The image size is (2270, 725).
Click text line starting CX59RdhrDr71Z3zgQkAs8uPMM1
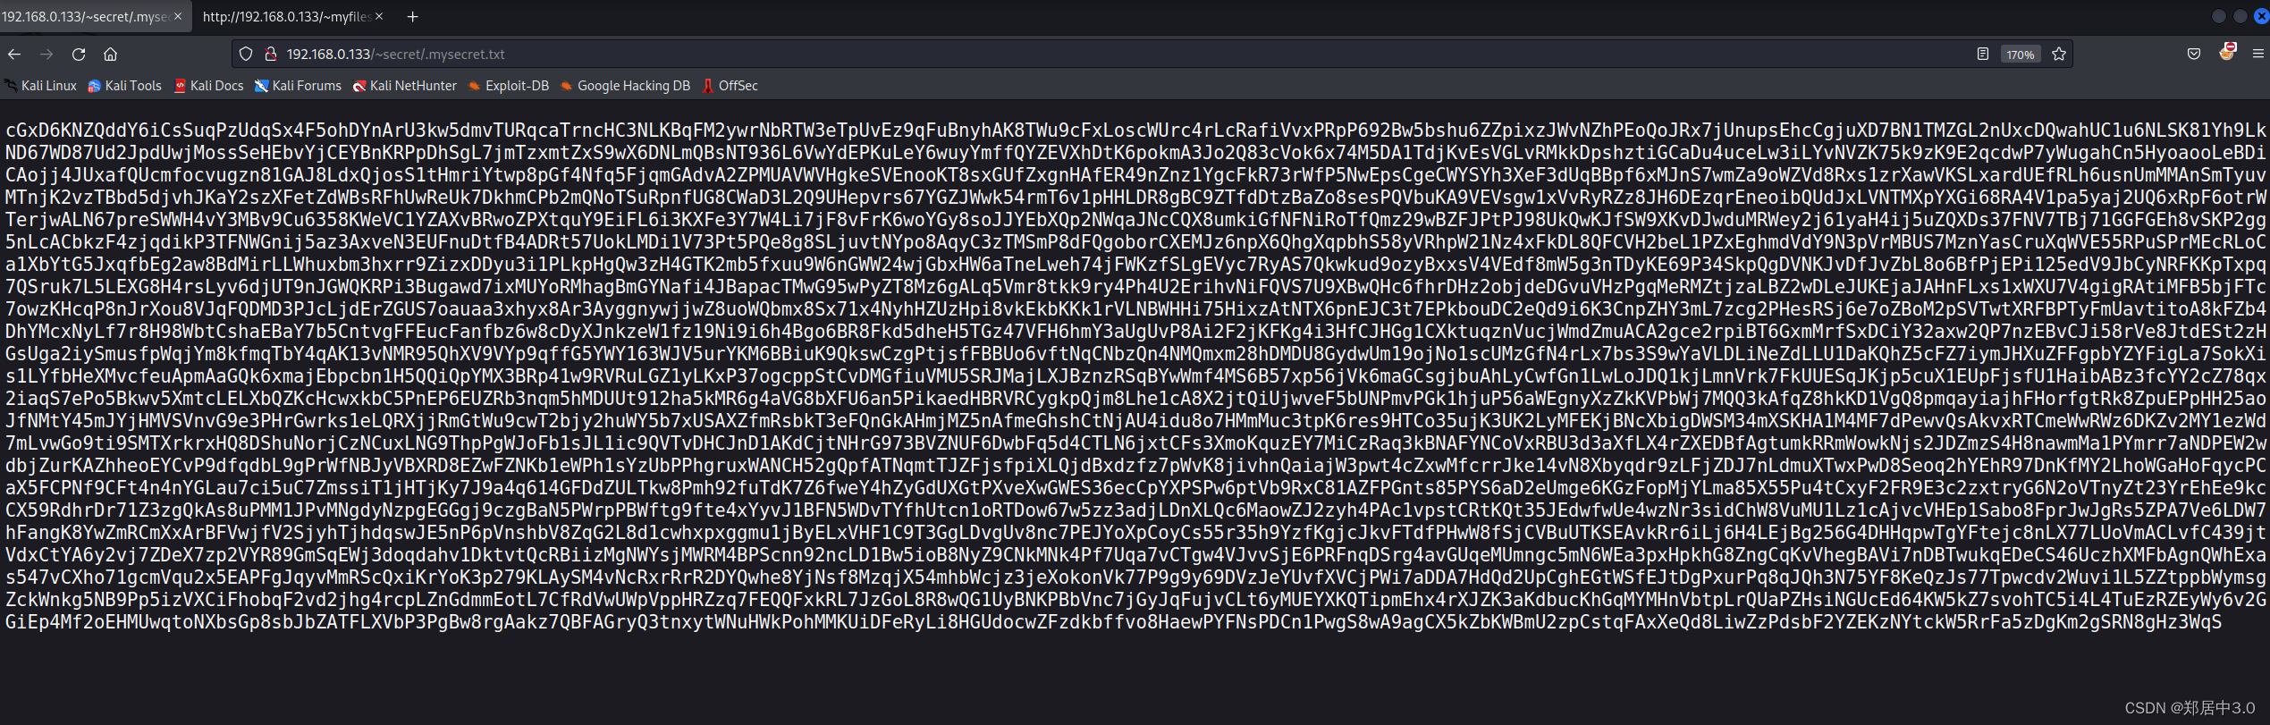[x=1135, y=510]
